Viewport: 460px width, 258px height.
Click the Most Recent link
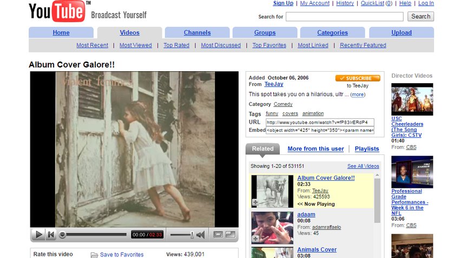(92, 45)
